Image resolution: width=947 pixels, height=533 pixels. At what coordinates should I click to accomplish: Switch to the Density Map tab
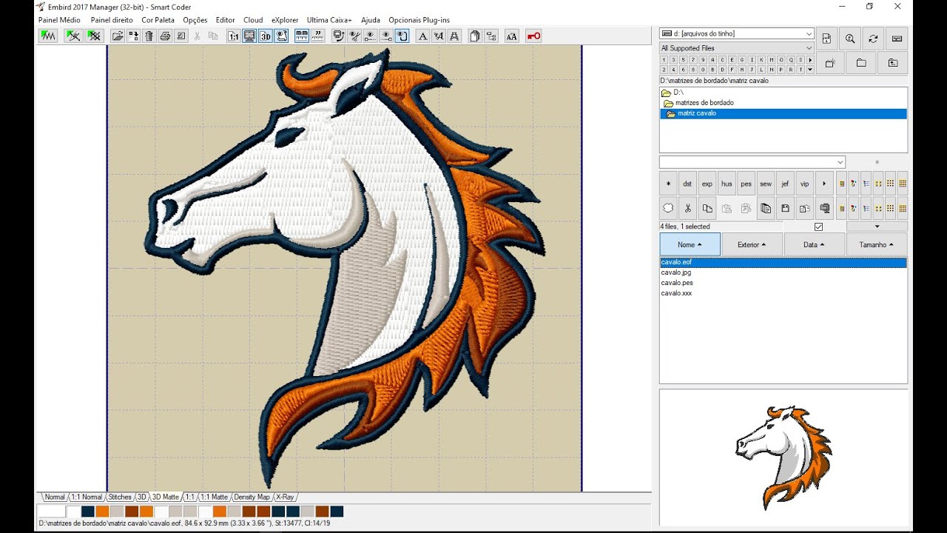pyautogui.click(x=252, y=497)
